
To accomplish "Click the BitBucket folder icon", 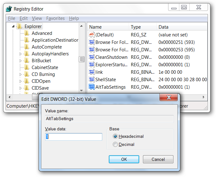I will pyautogui.click(x=27, y=61).
